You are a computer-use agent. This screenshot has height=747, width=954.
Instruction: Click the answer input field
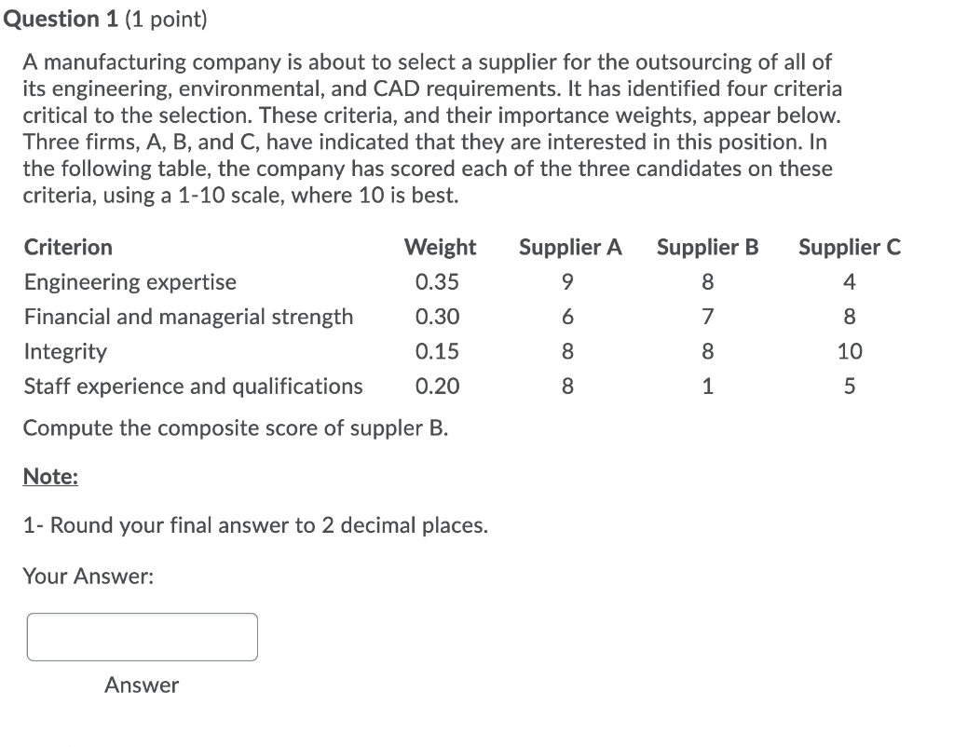pos(142,636)
